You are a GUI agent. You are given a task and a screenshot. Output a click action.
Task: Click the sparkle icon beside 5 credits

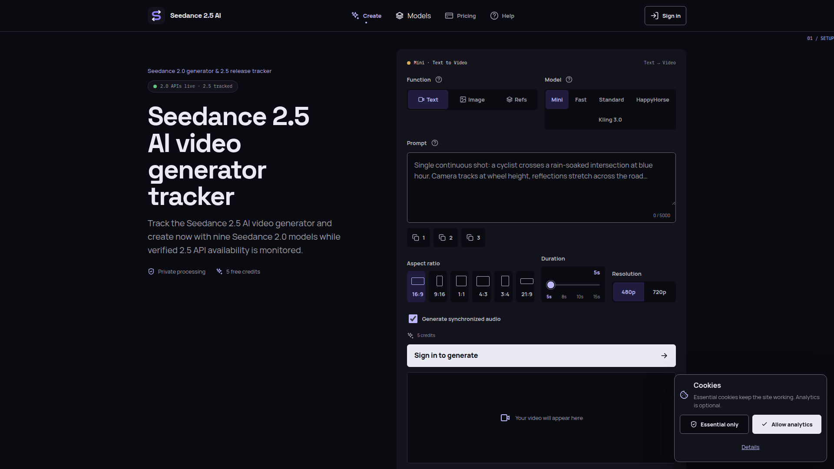pyautogui.click(x=410, y=335)
